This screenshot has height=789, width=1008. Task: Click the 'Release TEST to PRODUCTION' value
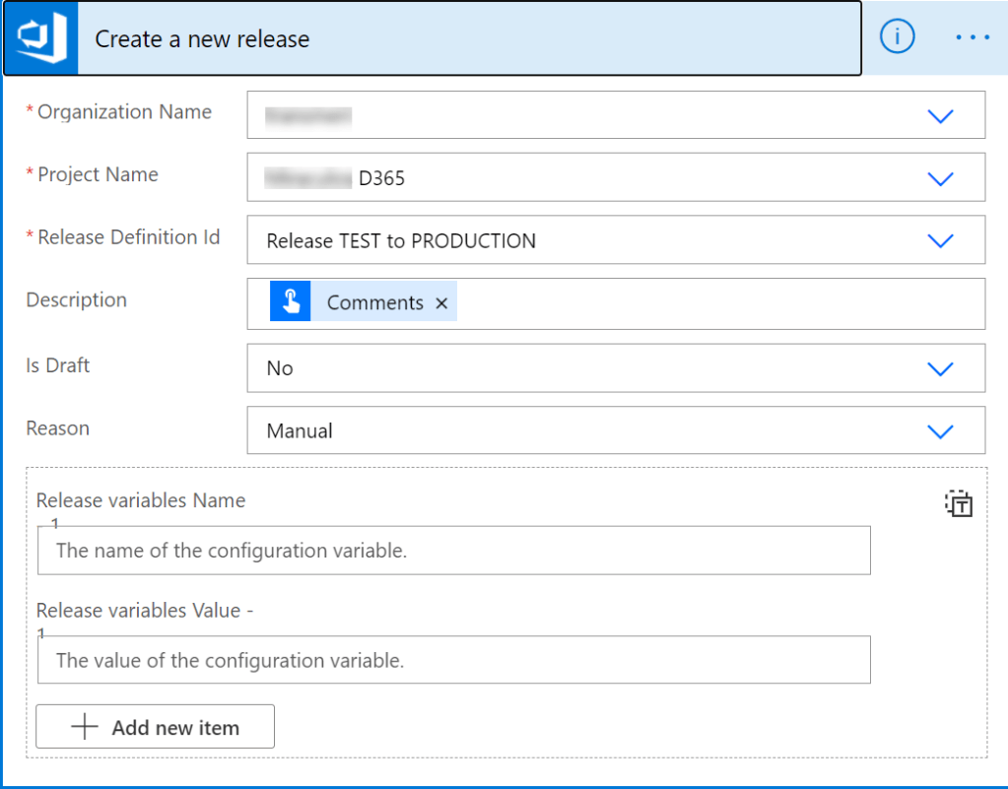[x=401, y=240]
